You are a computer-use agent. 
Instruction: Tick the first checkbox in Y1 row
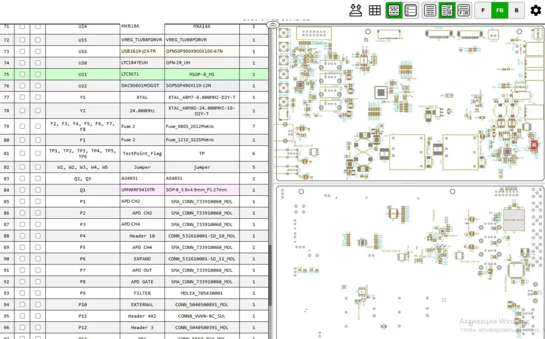point(22,97)
